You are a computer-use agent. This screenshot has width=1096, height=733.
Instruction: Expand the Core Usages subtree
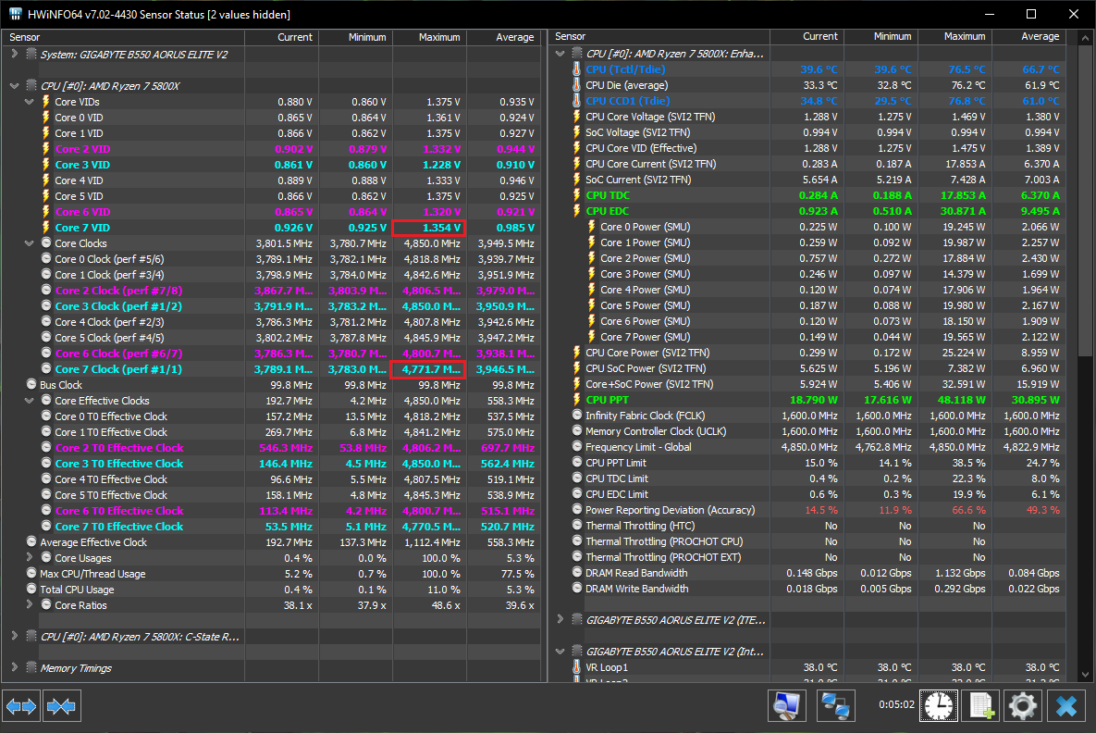point(30,557)
